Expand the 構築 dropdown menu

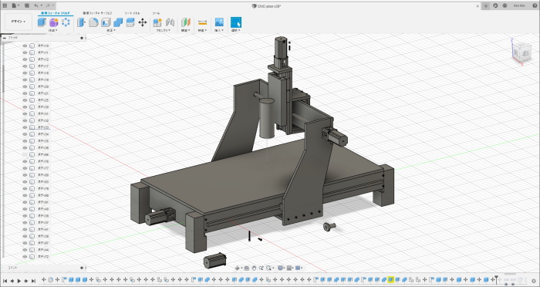pyautogui.click(x=186, y=30)
